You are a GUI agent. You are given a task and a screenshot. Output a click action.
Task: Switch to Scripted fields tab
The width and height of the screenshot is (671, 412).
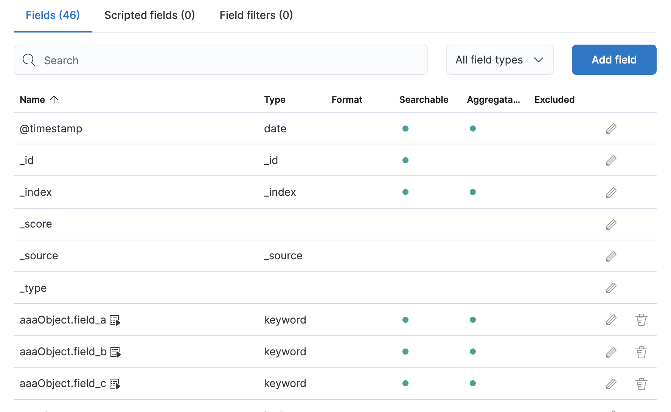149,15
